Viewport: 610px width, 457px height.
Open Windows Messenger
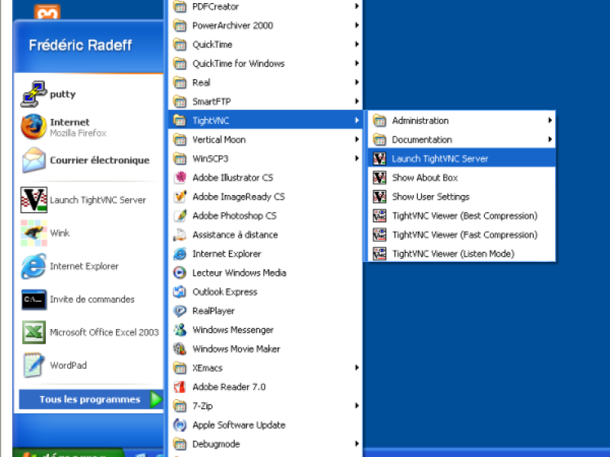[266, 330]
